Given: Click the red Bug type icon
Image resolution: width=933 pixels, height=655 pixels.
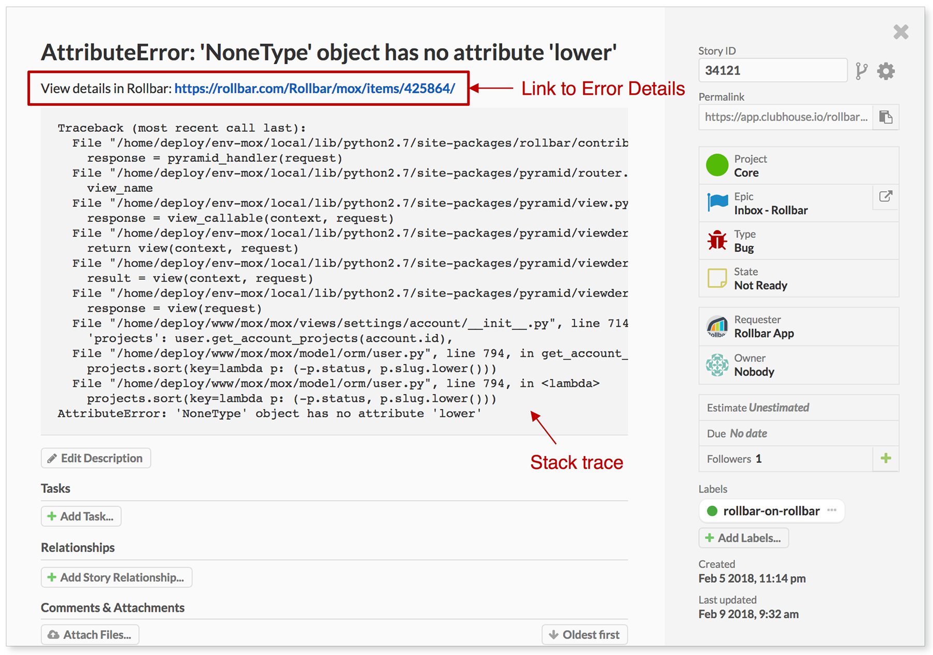Looking at the screenshot, I should click(x=717, y=240).
